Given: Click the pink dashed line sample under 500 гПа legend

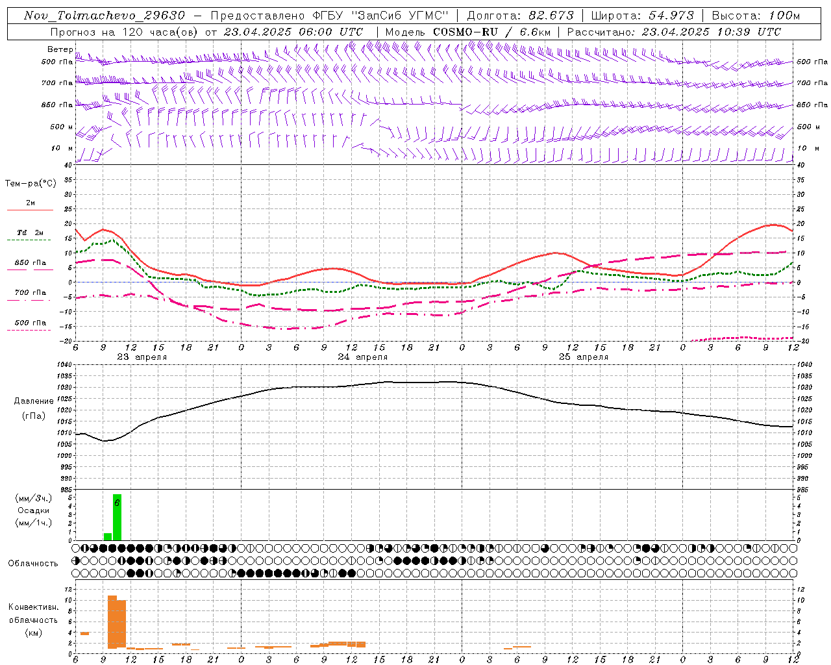Looking at the screenshot, I should (29, 330).
